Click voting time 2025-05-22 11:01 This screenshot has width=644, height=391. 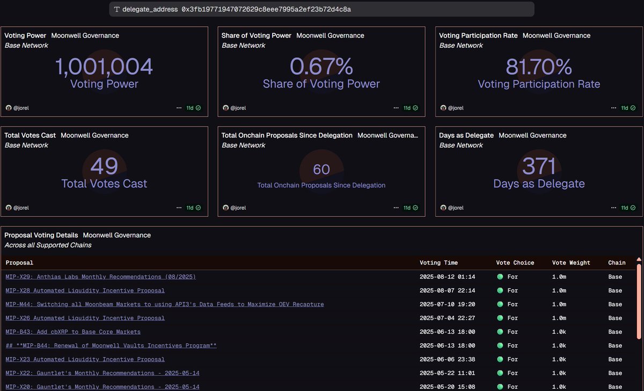click(447, 373)
